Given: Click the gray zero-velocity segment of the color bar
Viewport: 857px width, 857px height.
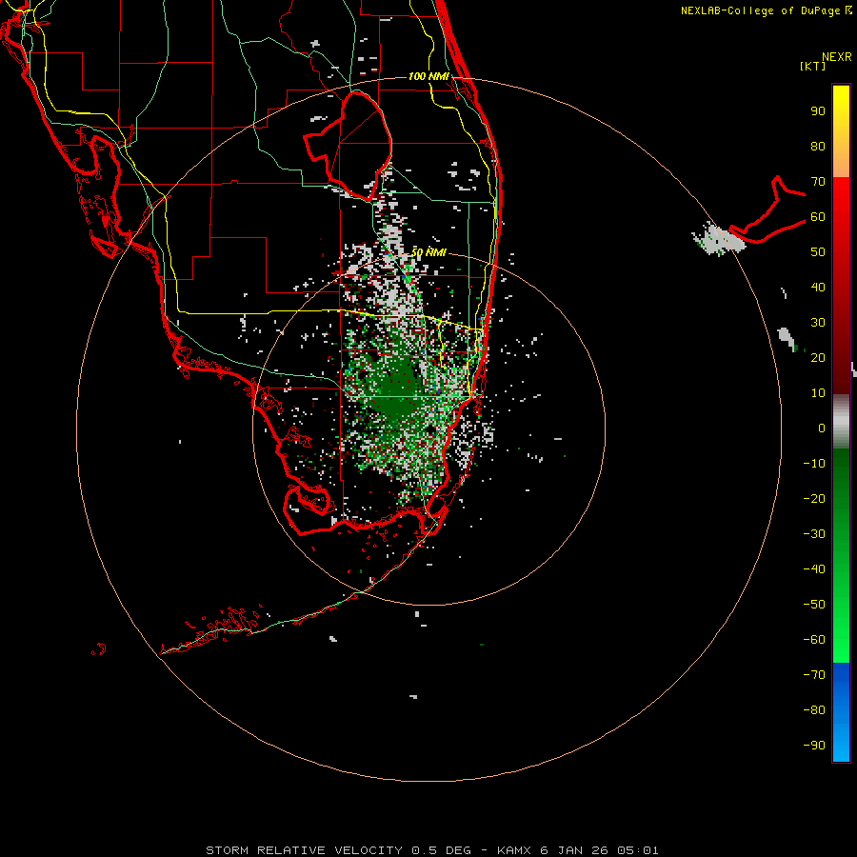Looking at the screenshot, I should [x=841, y=422].
